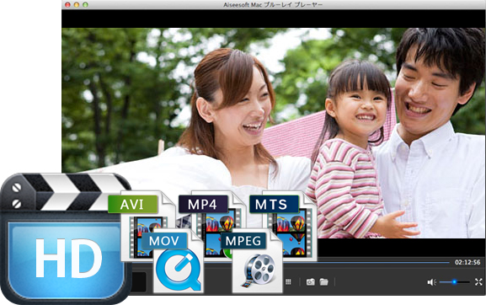Click the video playback area

[x=274, y=133]
